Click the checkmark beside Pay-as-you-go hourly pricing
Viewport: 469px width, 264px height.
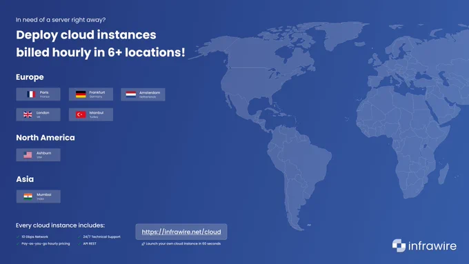(x=18, y=244)
